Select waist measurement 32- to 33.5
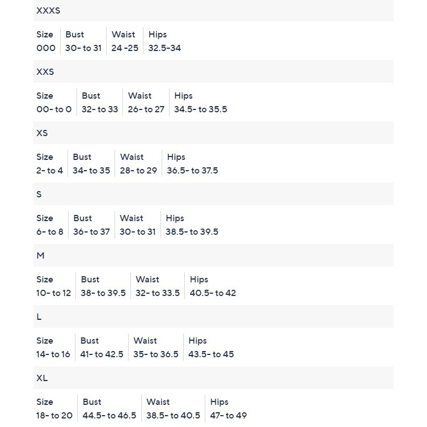Viewport: 427px width, 427px height. tap(158, 293)
